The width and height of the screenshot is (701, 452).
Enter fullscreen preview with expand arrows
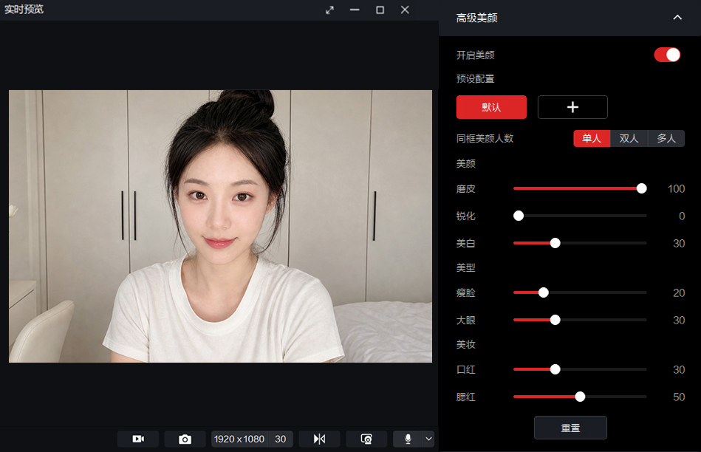329,10
